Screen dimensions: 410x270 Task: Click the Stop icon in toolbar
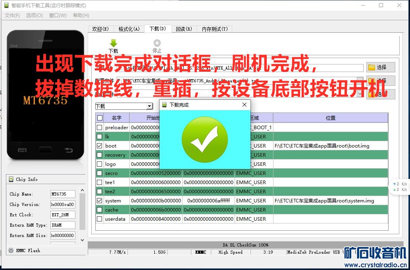pos(157,43)
